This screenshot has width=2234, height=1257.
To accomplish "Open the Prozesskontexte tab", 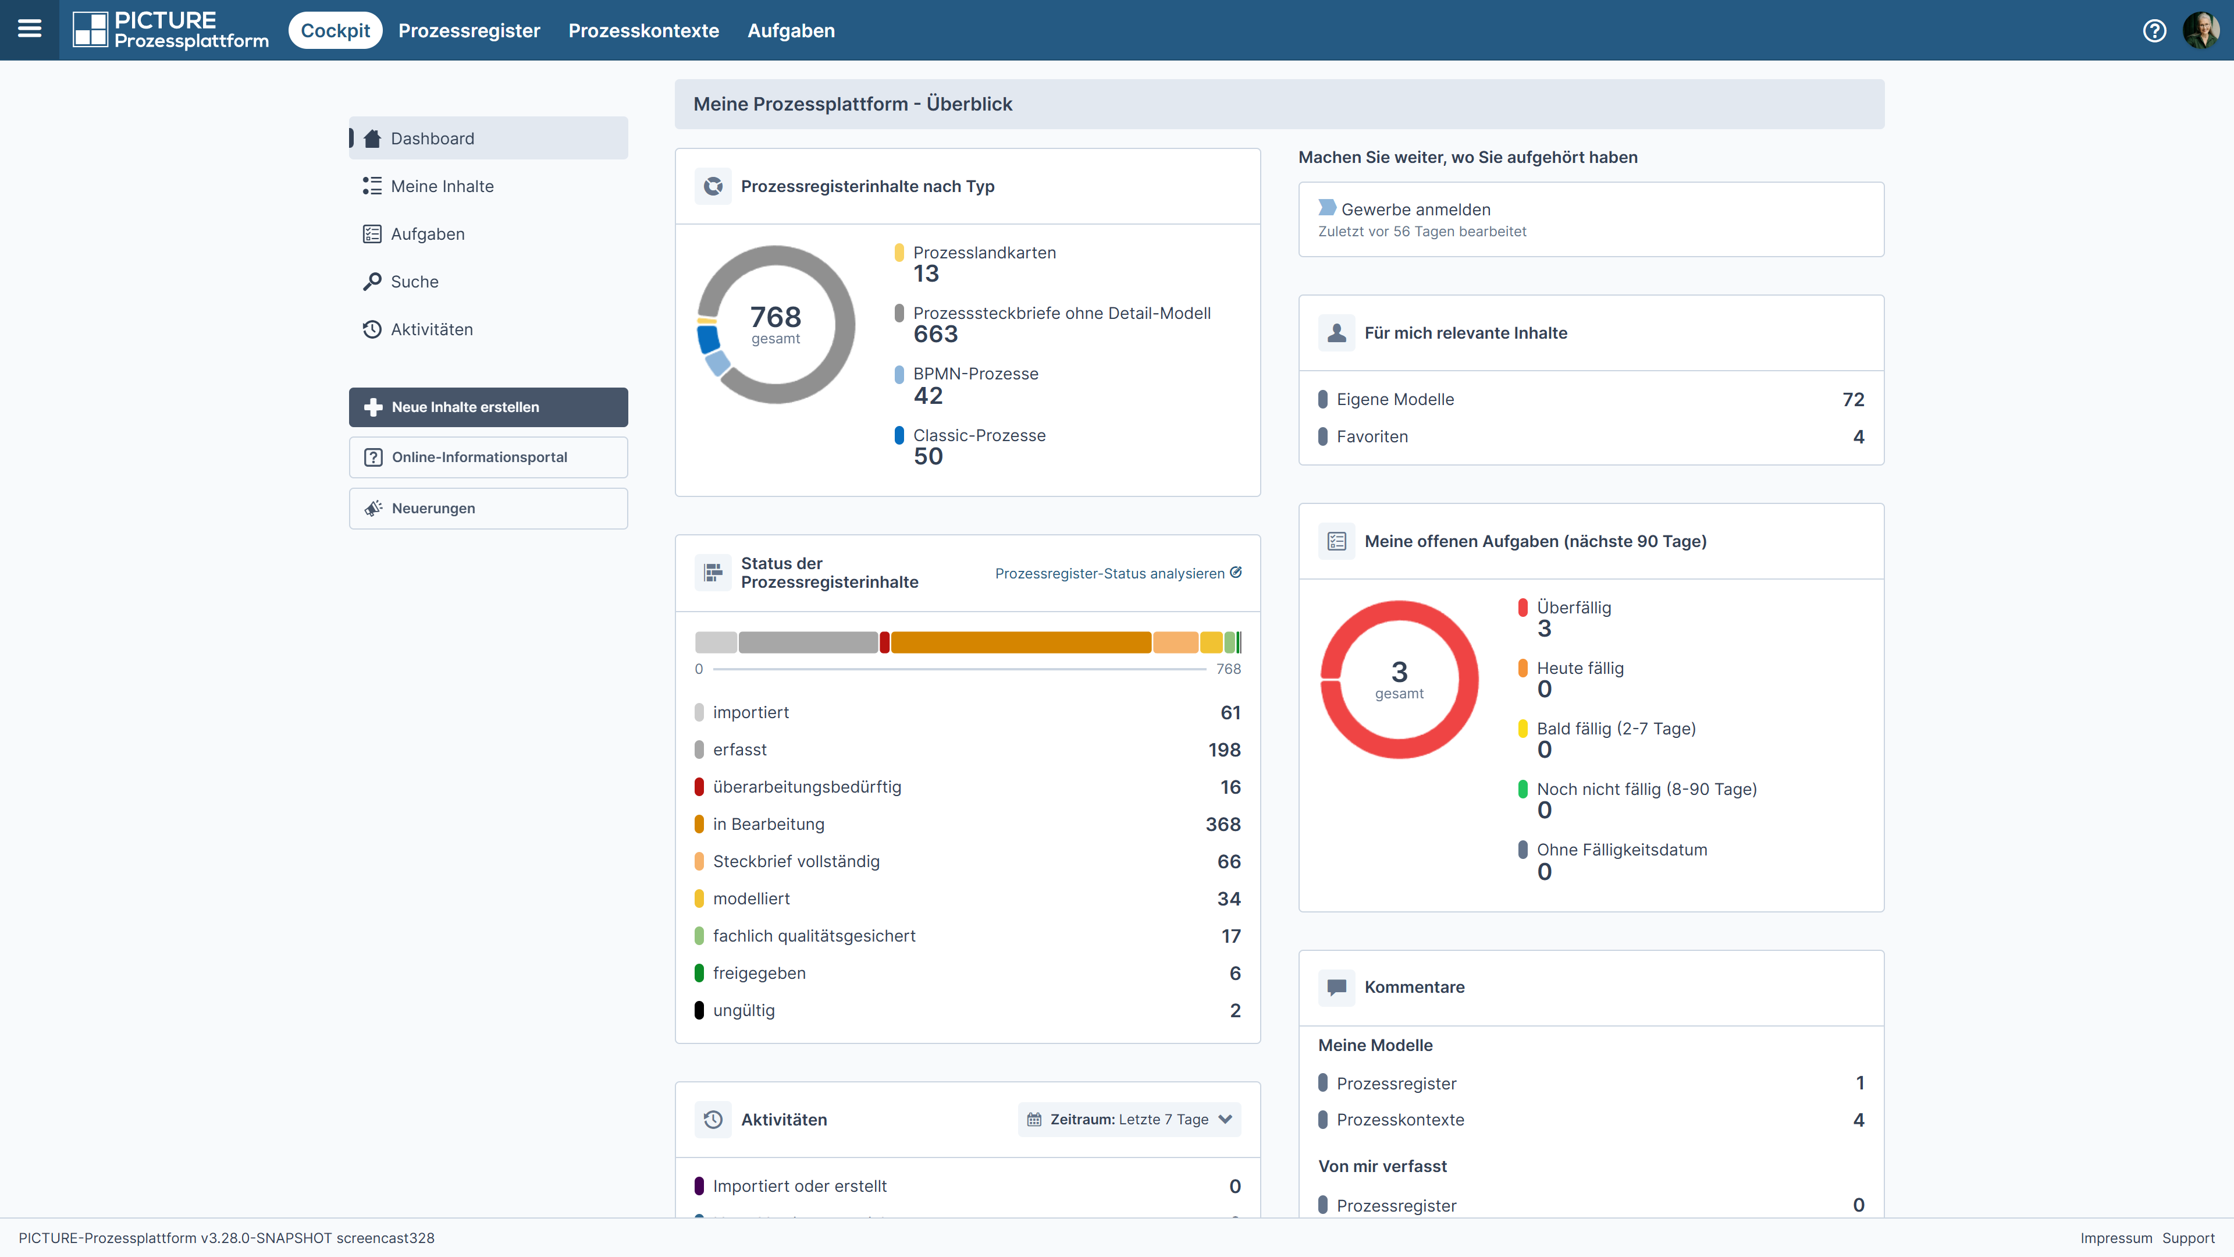I will [643, 30].
